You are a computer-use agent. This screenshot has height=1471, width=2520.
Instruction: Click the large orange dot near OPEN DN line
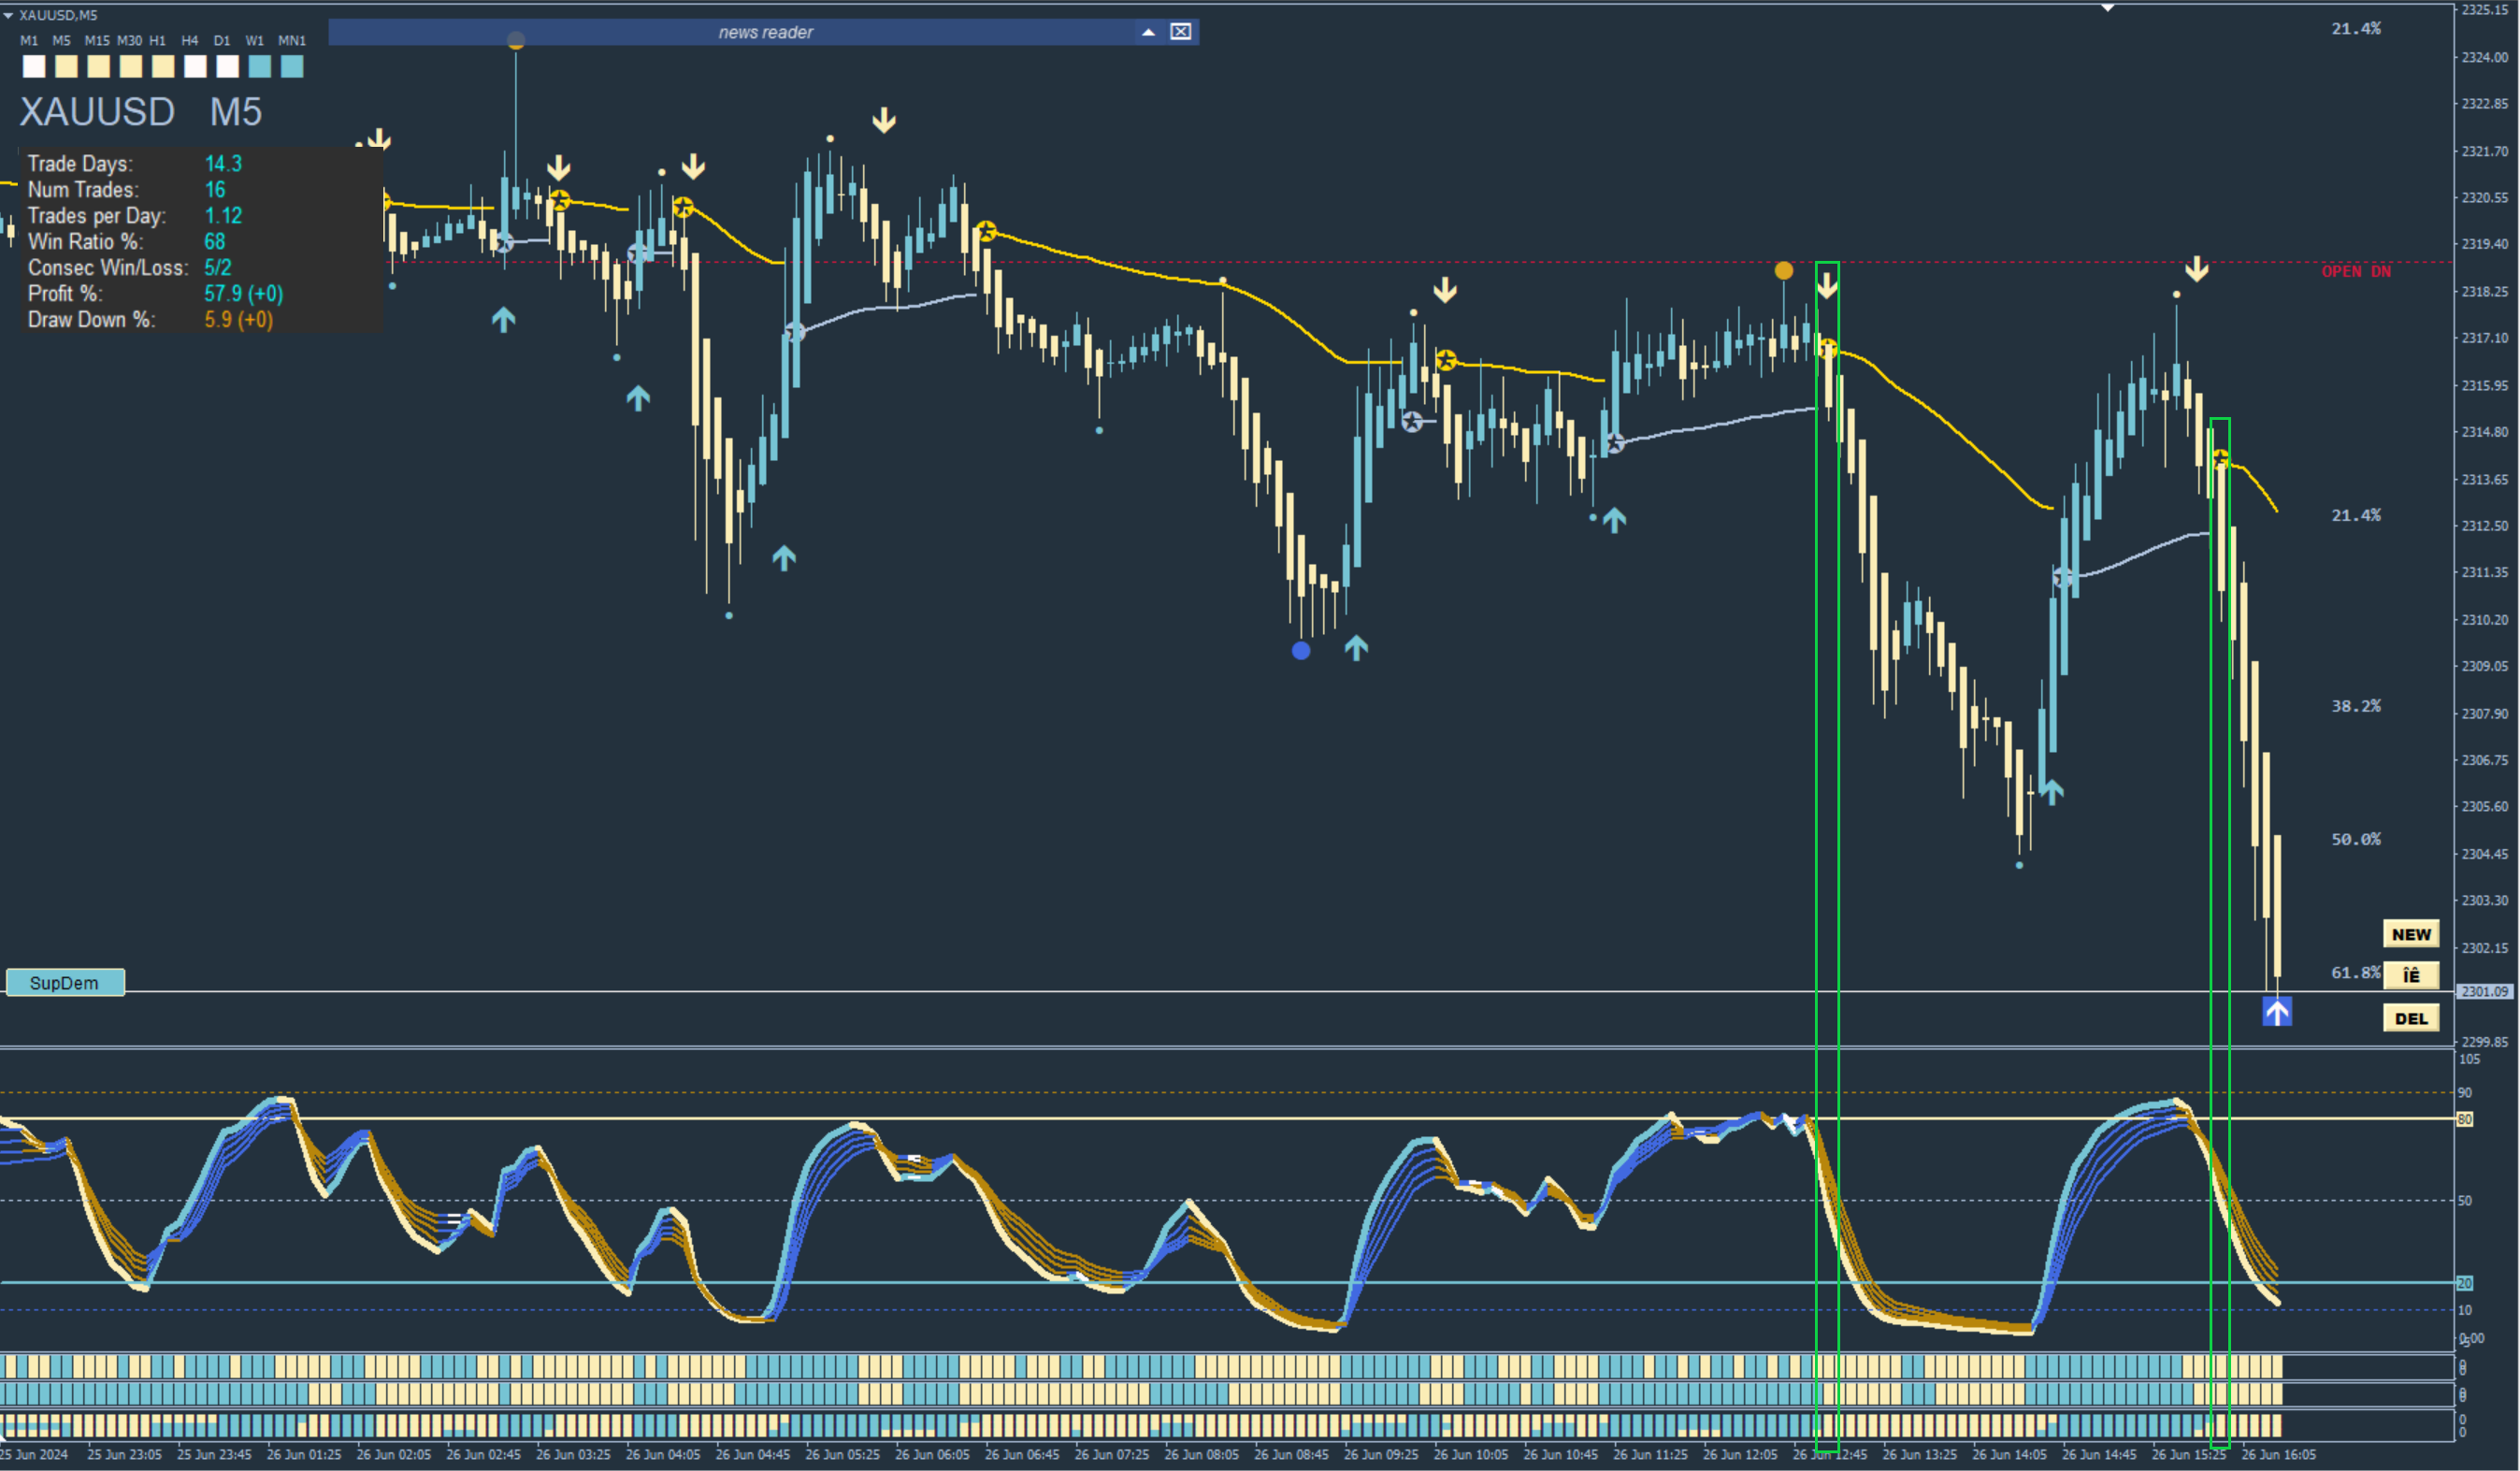[x=1783, y=270]
